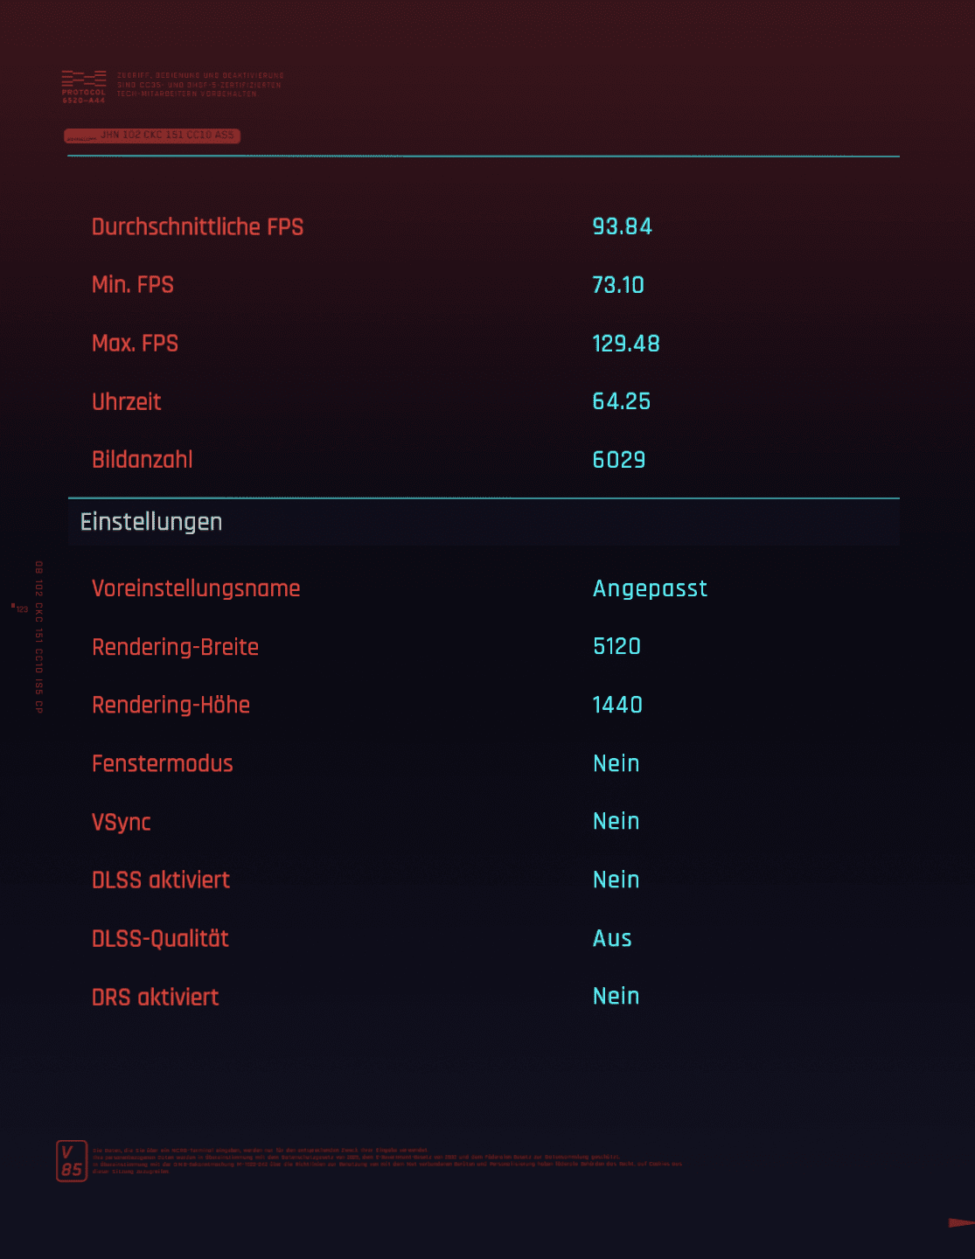Screen dimensions: 975x1259
Task: Click the Protocol 6520-A44 logo icon
Action: pos(84,87)
